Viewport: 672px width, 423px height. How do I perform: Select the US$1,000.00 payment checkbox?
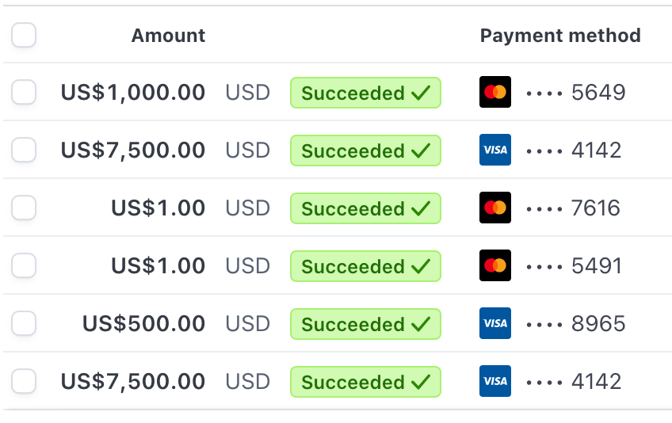click(24, 92)
